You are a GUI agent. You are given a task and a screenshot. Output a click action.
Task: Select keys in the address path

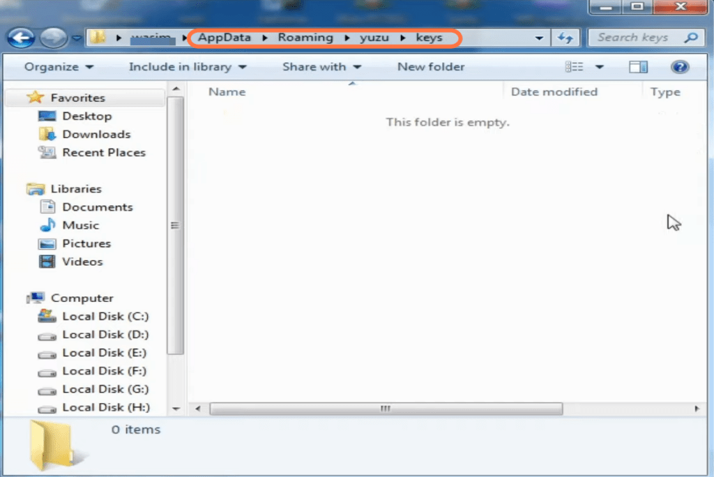[429, 38]
